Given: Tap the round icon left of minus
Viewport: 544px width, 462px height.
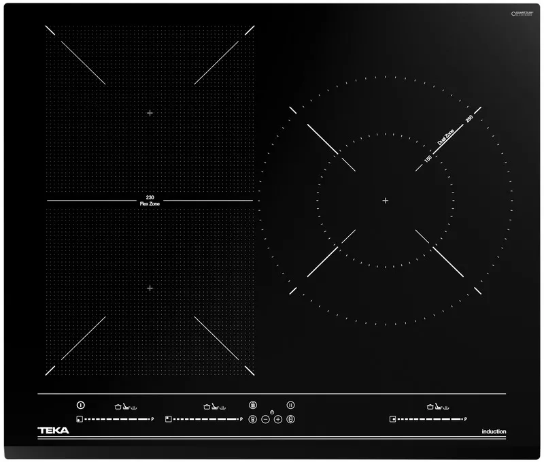Looking at the screenshot, I should tap(253, 419).
